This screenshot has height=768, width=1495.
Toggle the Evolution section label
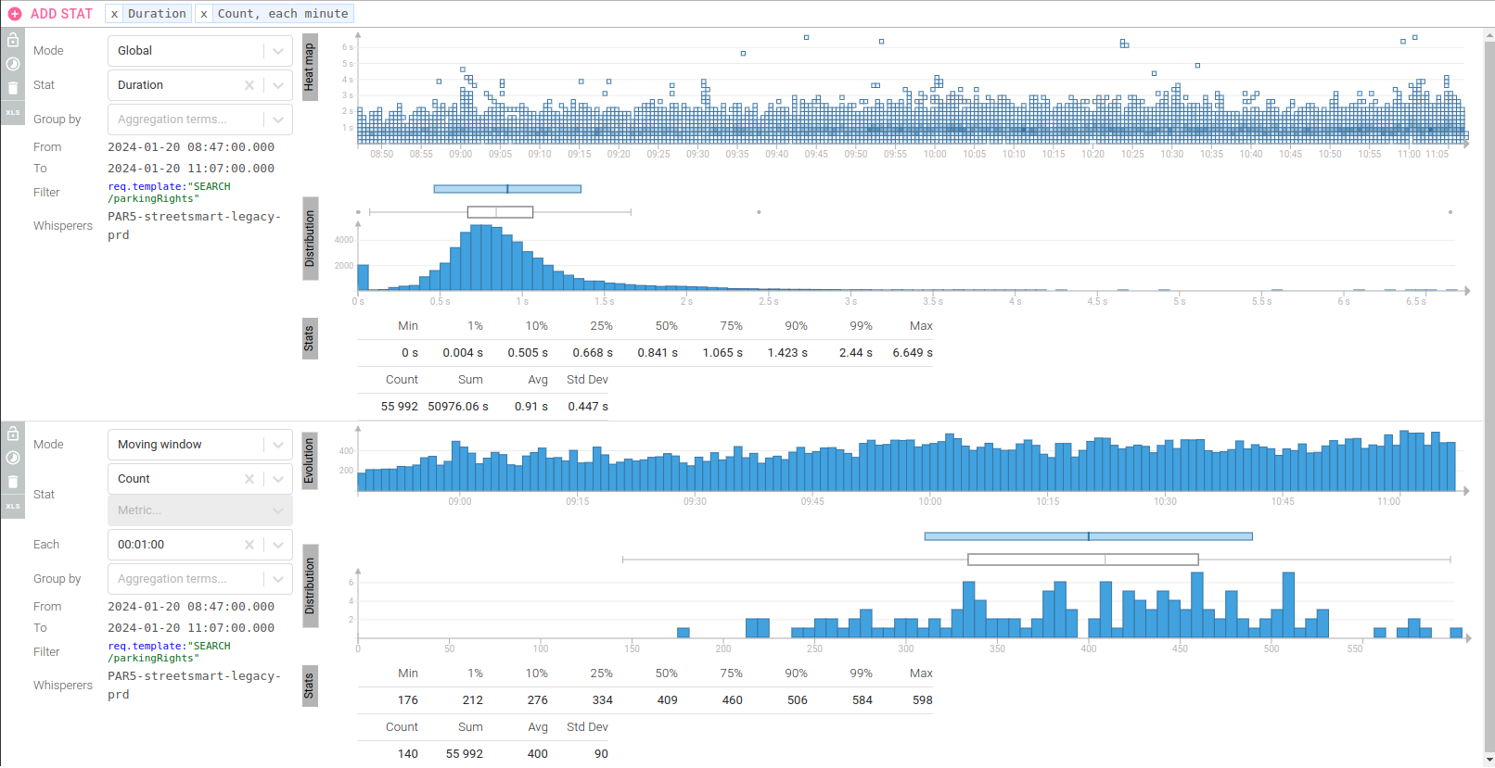coord(310,460)
